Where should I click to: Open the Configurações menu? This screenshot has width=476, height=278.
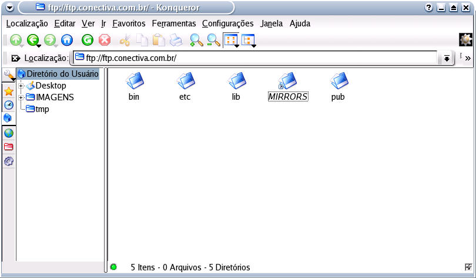227,23
